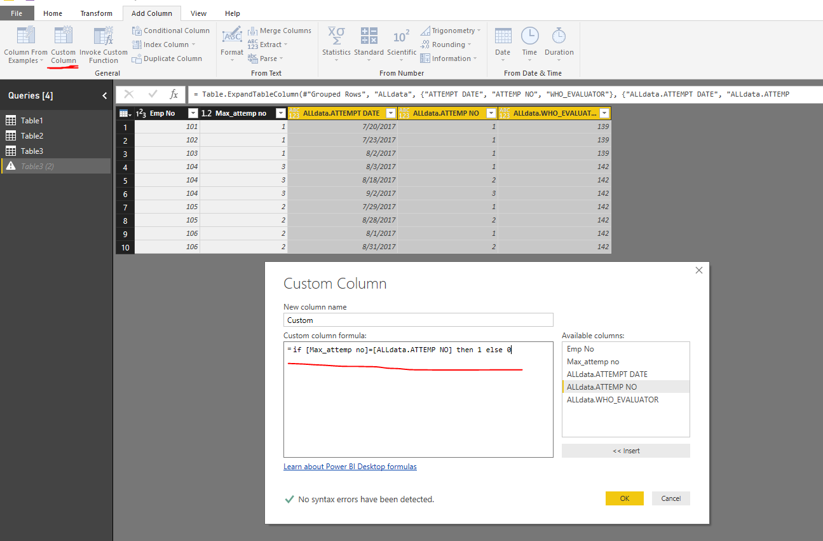Switch to the View tab

[199, 13]
